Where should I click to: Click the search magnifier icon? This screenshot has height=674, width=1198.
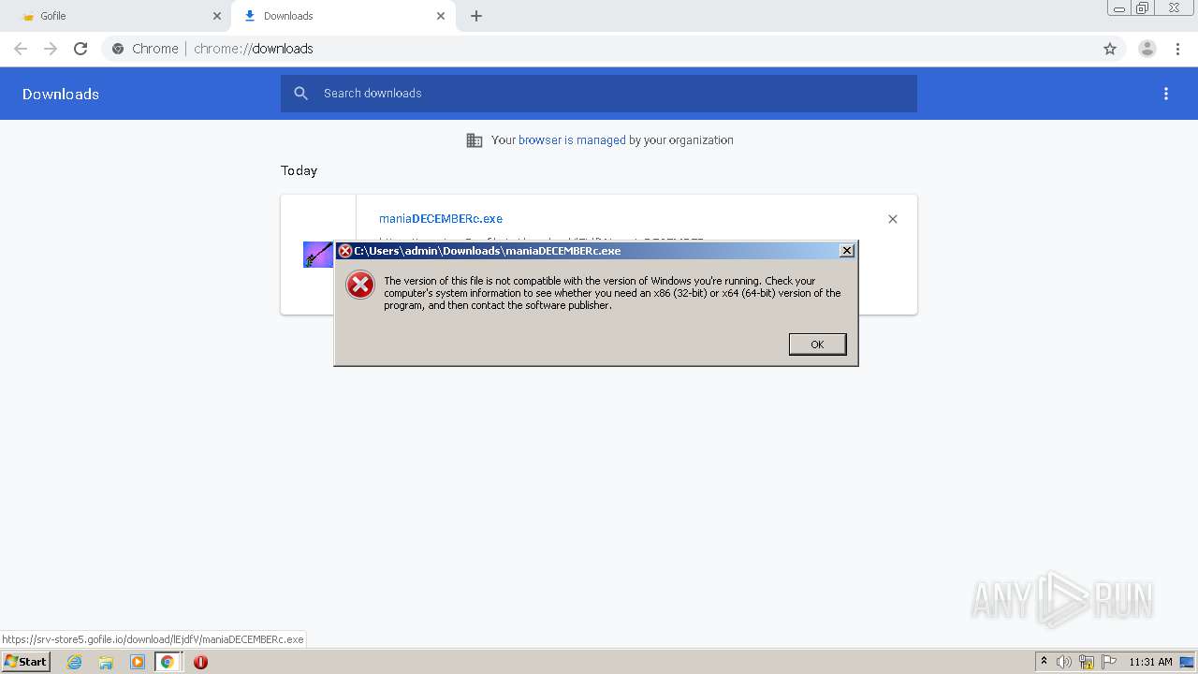coord(301,94)
